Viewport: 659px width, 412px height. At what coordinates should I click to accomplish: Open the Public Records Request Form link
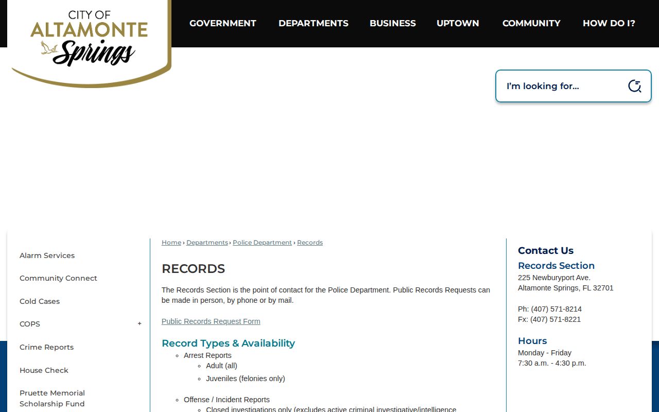pyautogui.click(x=211, y=321)
